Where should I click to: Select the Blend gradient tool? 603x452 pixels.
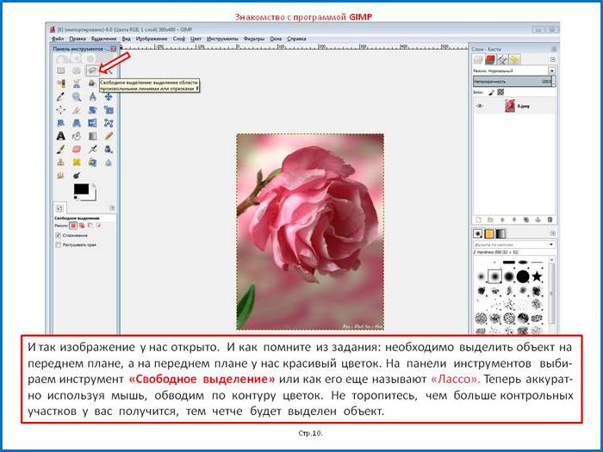click(x=92, y=136)
